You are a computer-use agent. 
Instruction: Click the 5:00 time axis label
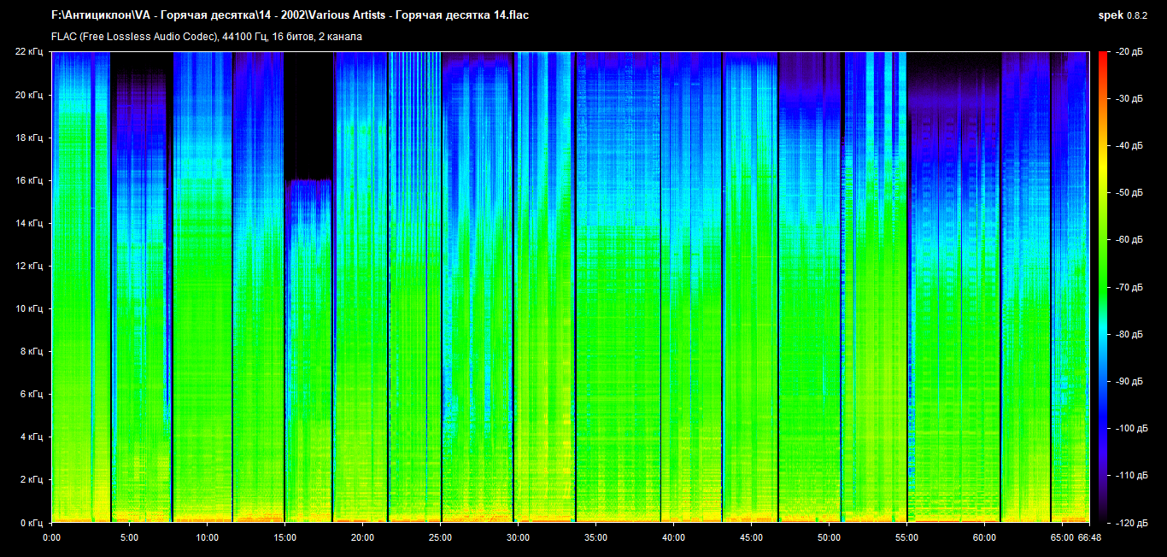pyautogui.click(x=129, y=538)
